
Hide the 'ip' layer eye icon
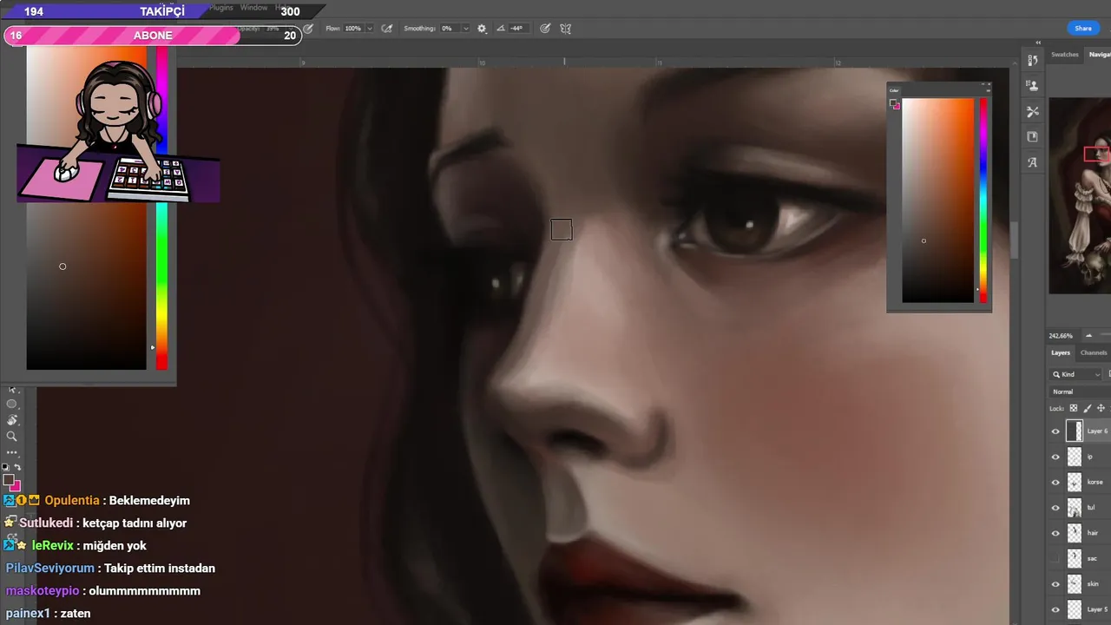point(1055,457)
